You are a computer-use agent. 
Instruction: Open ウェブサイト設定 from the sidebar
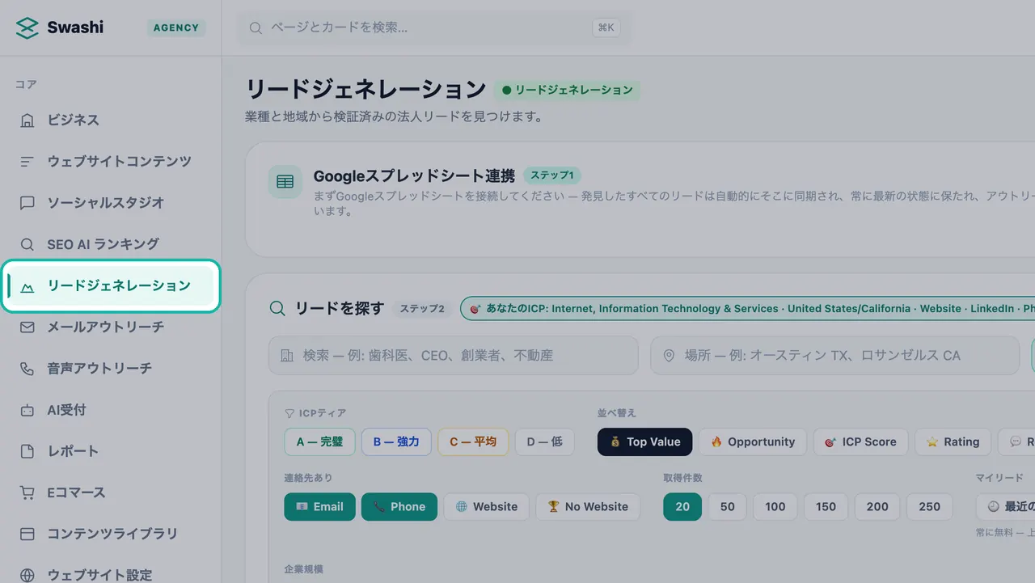110,575
